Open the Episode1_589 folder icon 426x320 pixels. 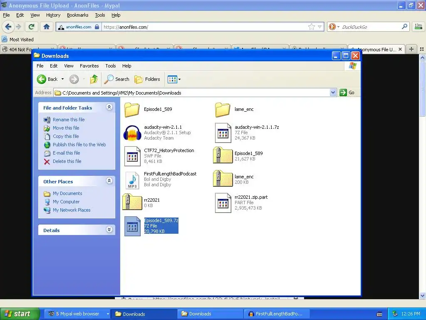pyautogui.click(x=132, y=110)
